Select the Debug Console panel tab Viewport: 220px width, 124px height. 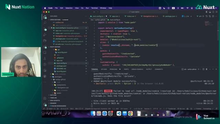point(137,69)
